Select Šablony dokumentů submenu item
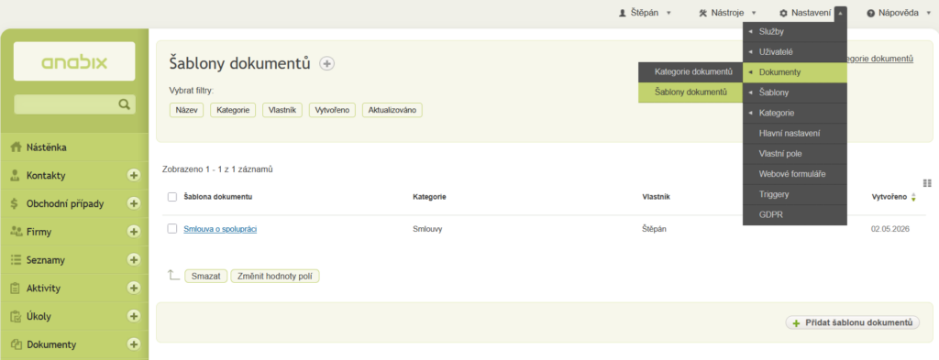Viewport: 939px width, 360px height. 690,93
